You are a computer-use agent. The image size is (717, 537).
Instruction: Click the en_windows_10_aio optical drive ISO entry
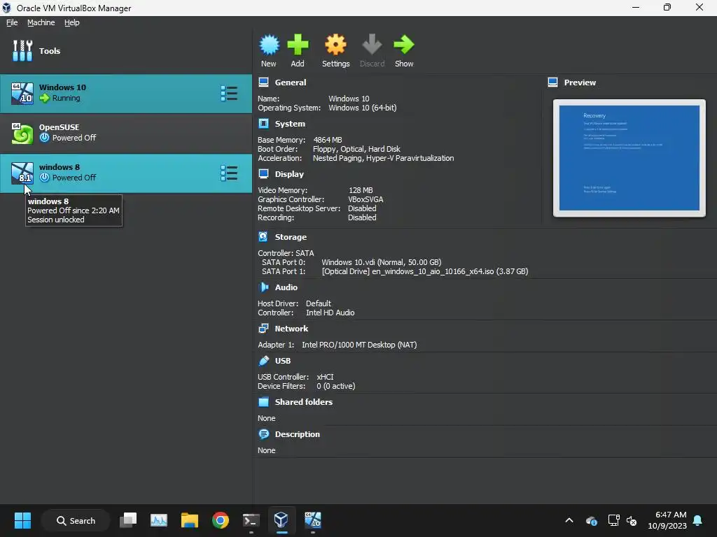pos(425,271)
